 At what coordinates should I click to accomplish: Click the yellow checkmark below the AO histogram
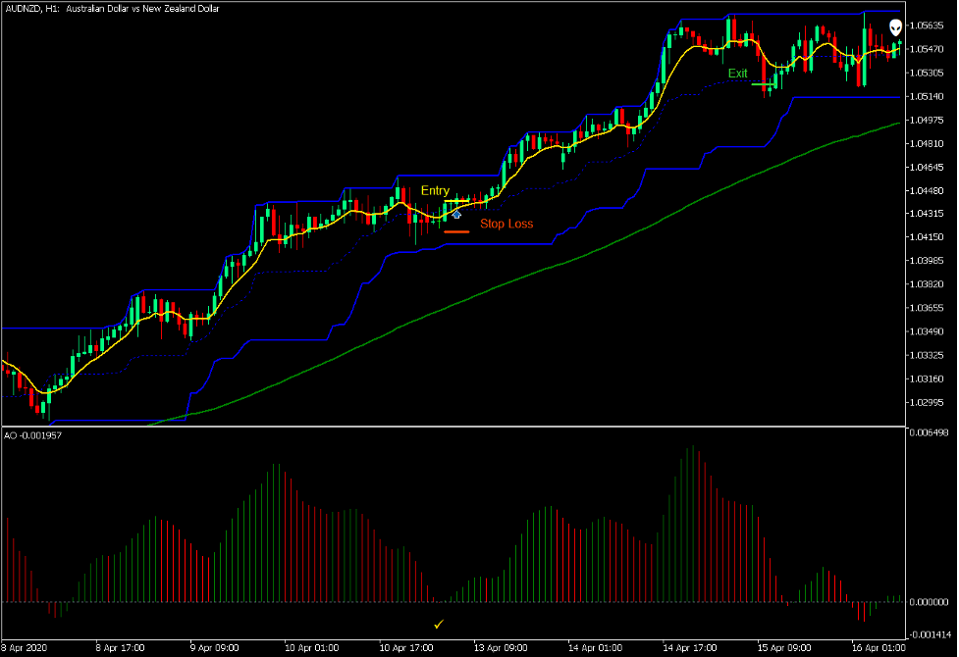coord(439,622)
